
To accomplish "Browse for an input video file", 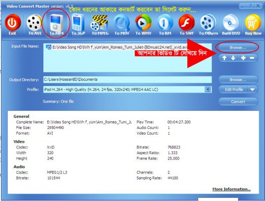I will pyautogui.click(x=238, y=48).
